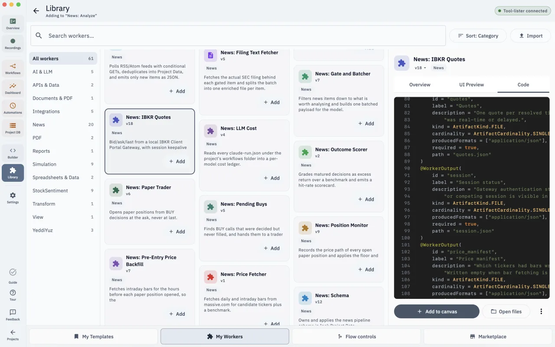Click the Tool-lister connected status badge
The height and width of the screenshot is (347, 555).
[523, 11]
